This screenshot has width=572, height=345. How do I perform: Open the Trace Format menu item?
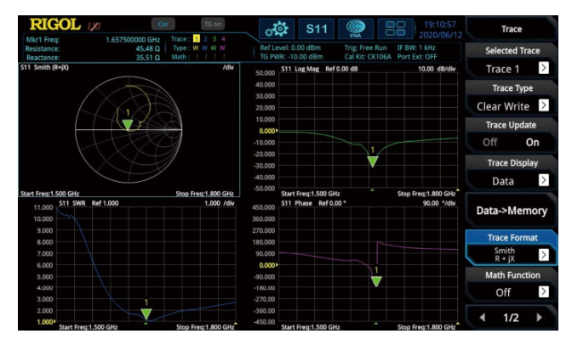pyautogui.click(x=511, y=247)
